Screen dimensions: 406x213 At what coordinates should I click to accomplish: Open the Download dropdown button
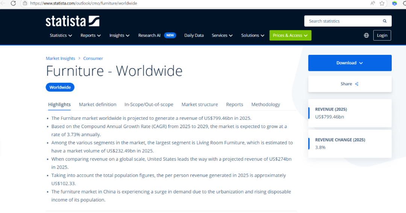pyautogui.click(x=350, y=63)
